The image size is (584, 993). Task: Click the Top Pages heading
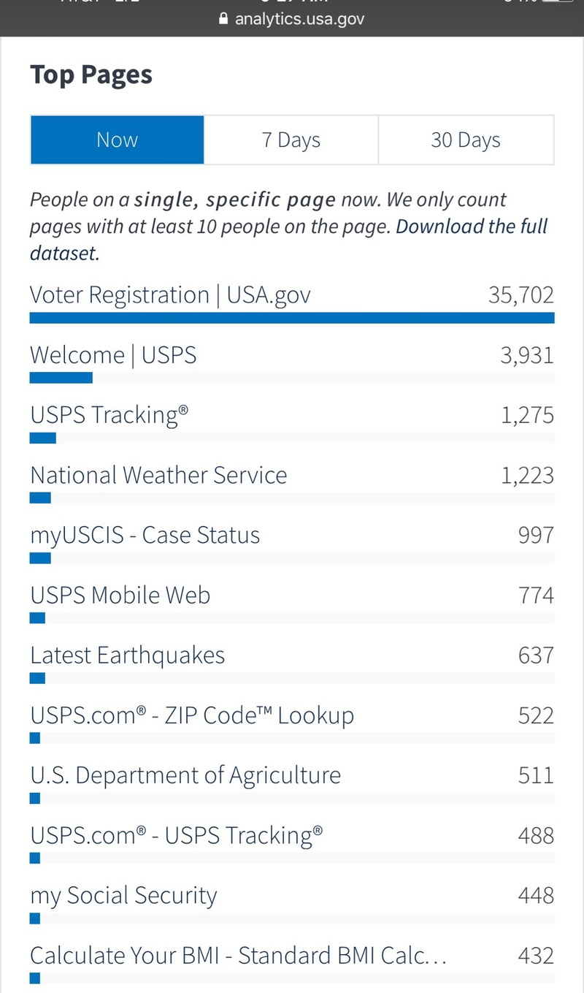pos(91,75)
